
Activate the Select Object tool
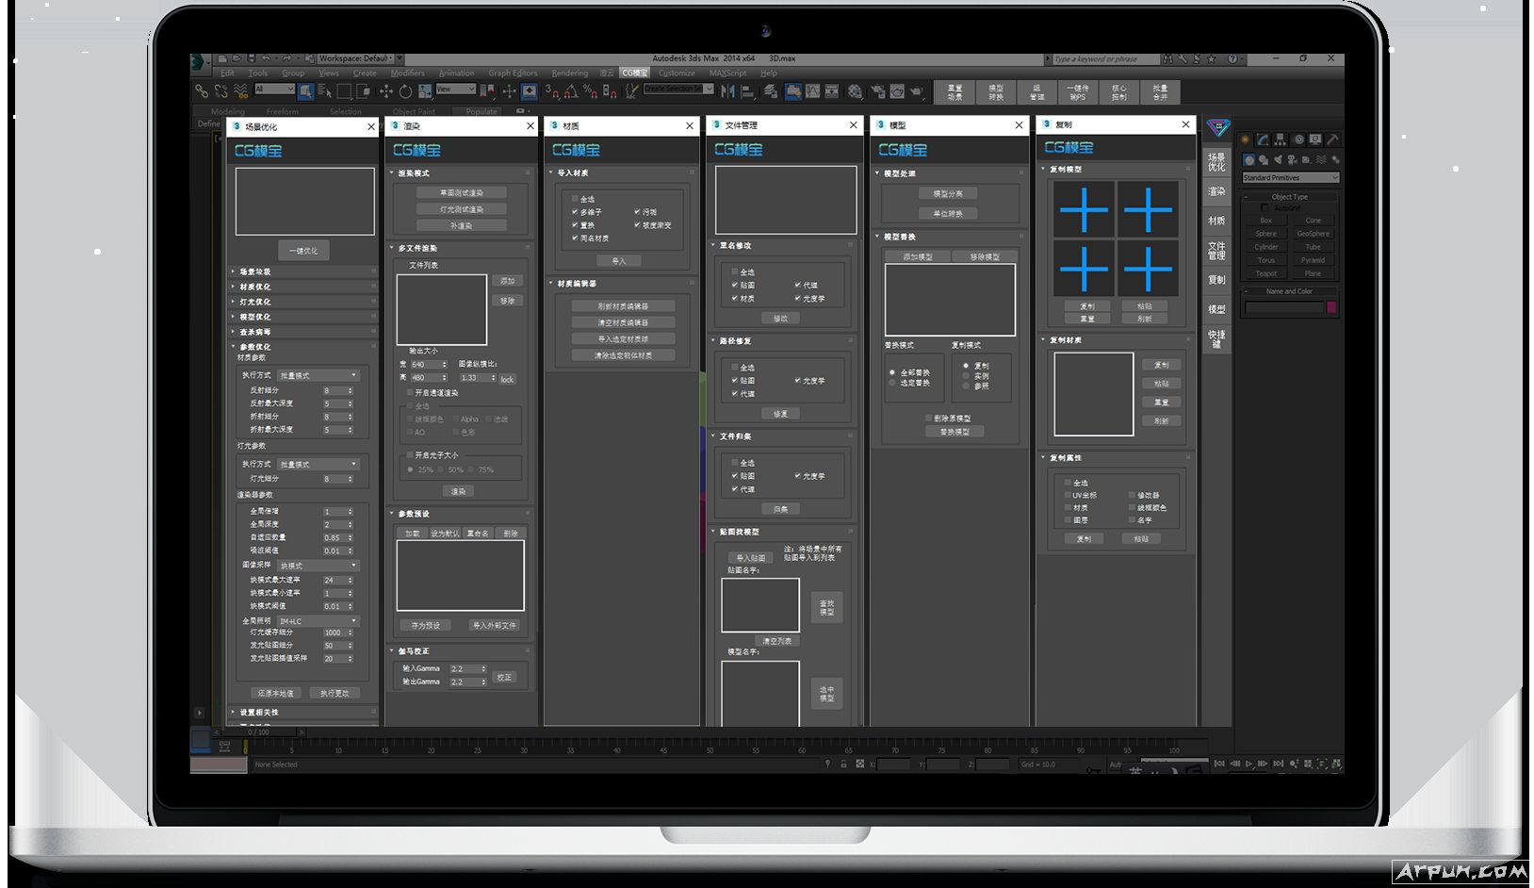pos(305,91)
